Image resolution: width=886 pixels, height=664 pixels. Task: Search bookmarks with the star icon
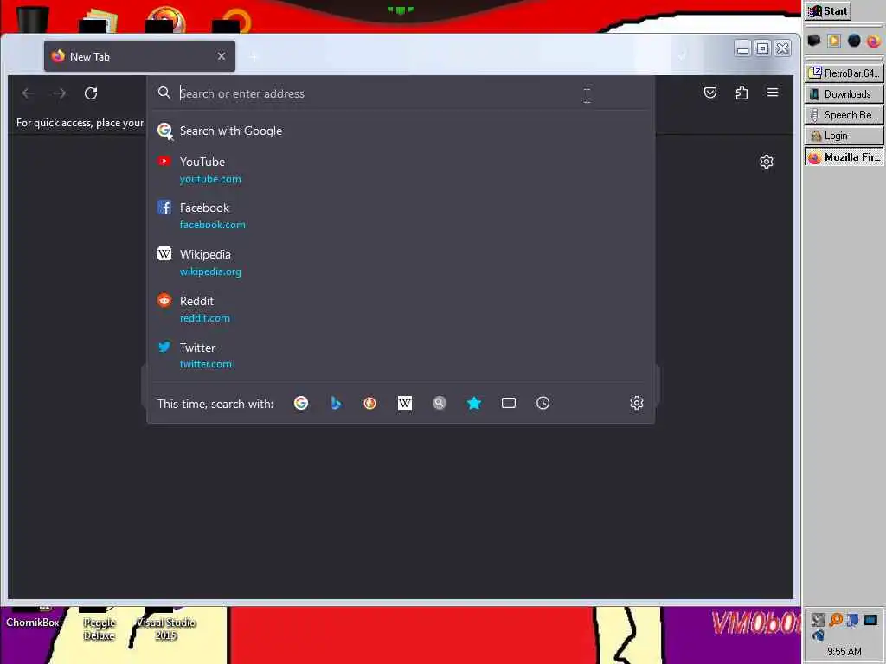click(x=474, y=403)
